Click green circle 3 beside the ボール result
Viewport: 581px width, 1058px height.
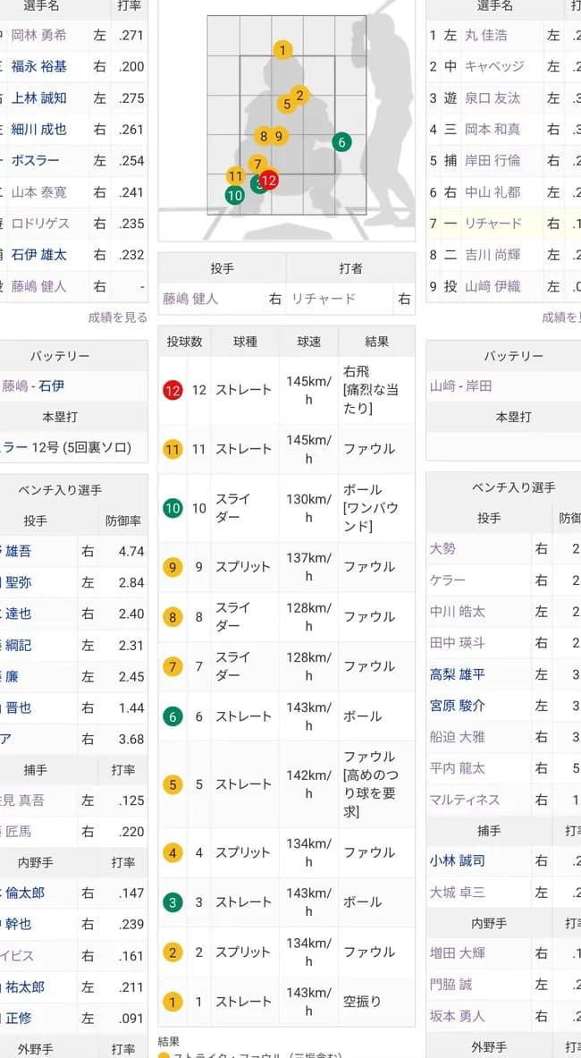click(x=173, y=903)
